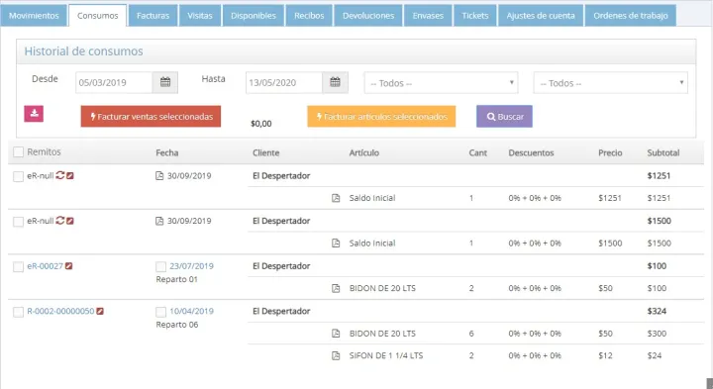Click the Artículo column header
Screen dimensions: 713x389
(x=363, y=152)
